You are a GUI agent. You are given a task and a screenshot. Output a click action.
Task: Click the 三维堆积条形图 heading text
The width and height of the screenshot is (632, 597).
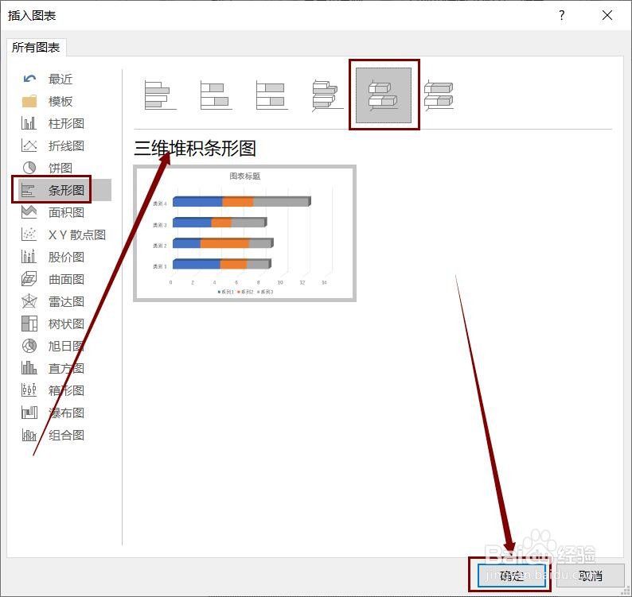[195, 148]
